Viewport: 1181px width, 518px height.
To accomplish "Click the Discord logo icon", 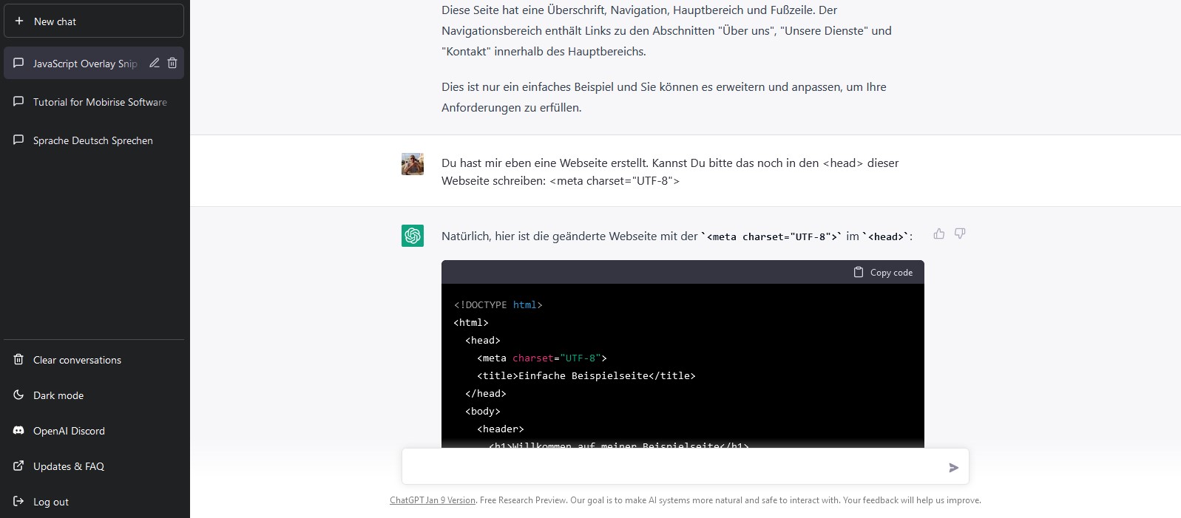I will (x=18, y=430).
